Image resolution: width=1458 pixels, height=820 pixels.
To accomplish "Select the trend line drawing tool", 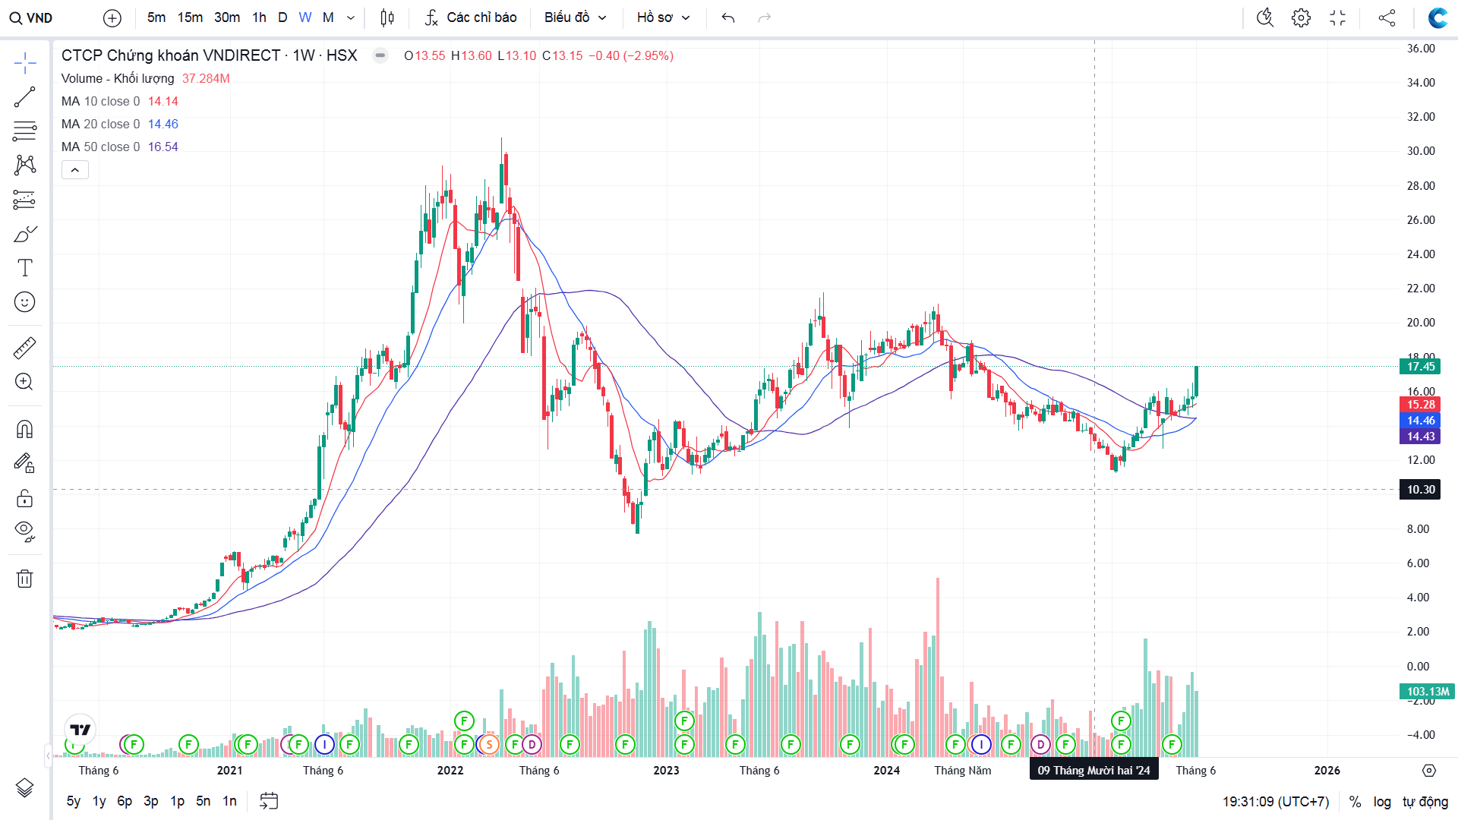I will (x=24, y=97).
